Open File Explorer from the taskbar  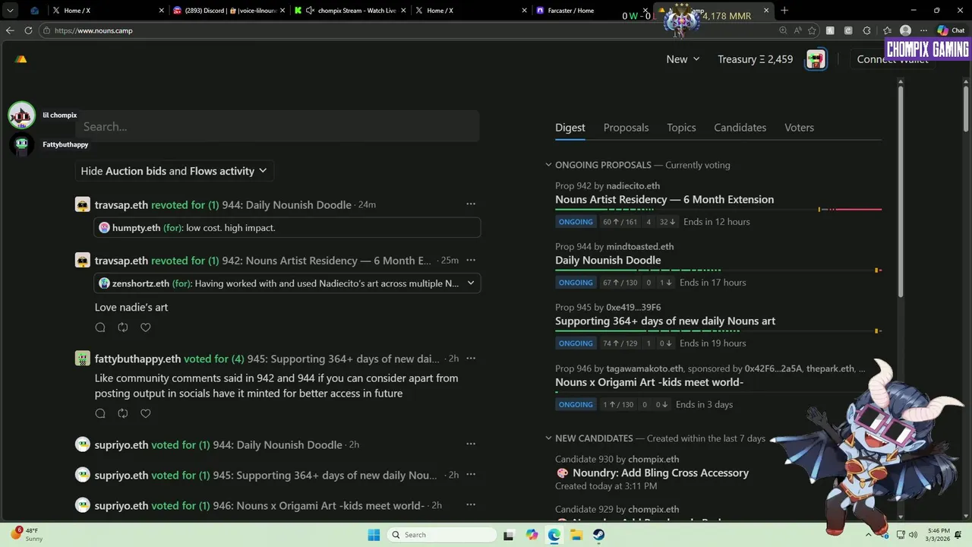(x=576, y=535)
